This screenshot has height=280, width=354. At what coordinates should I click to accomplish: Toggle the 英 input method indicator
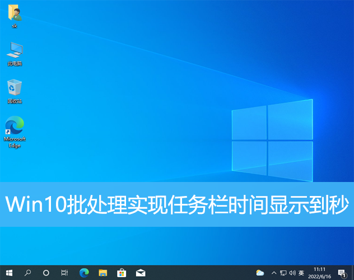(x=301, y=273)
